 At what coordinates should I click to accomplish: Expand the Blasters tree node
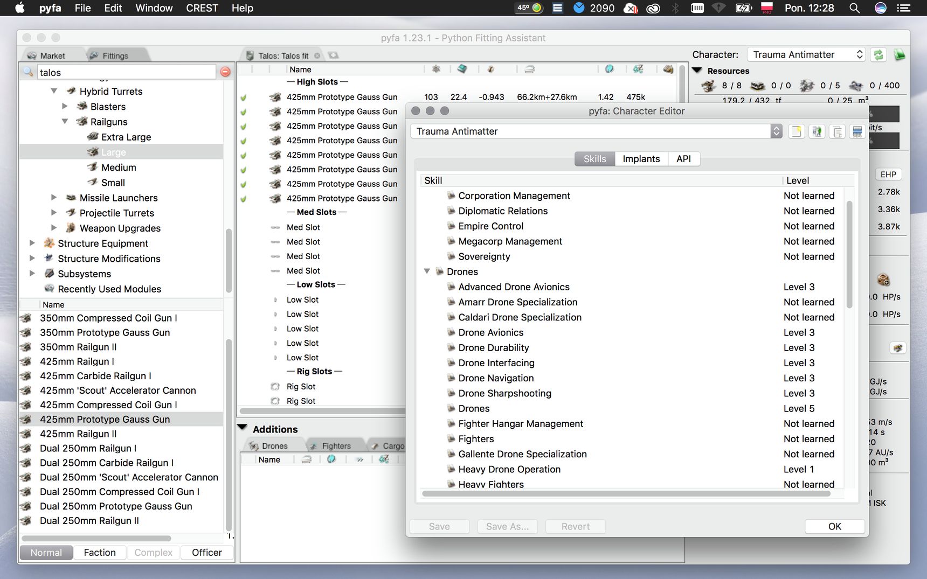tap(65, 106)
